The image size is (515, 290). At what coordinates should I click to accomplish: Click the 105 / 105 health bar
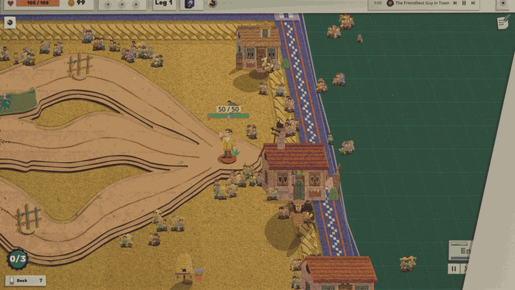(x=38, y=3)
